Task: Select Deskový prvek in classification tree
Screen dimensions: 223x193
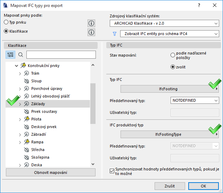Action: pos(42,127)
